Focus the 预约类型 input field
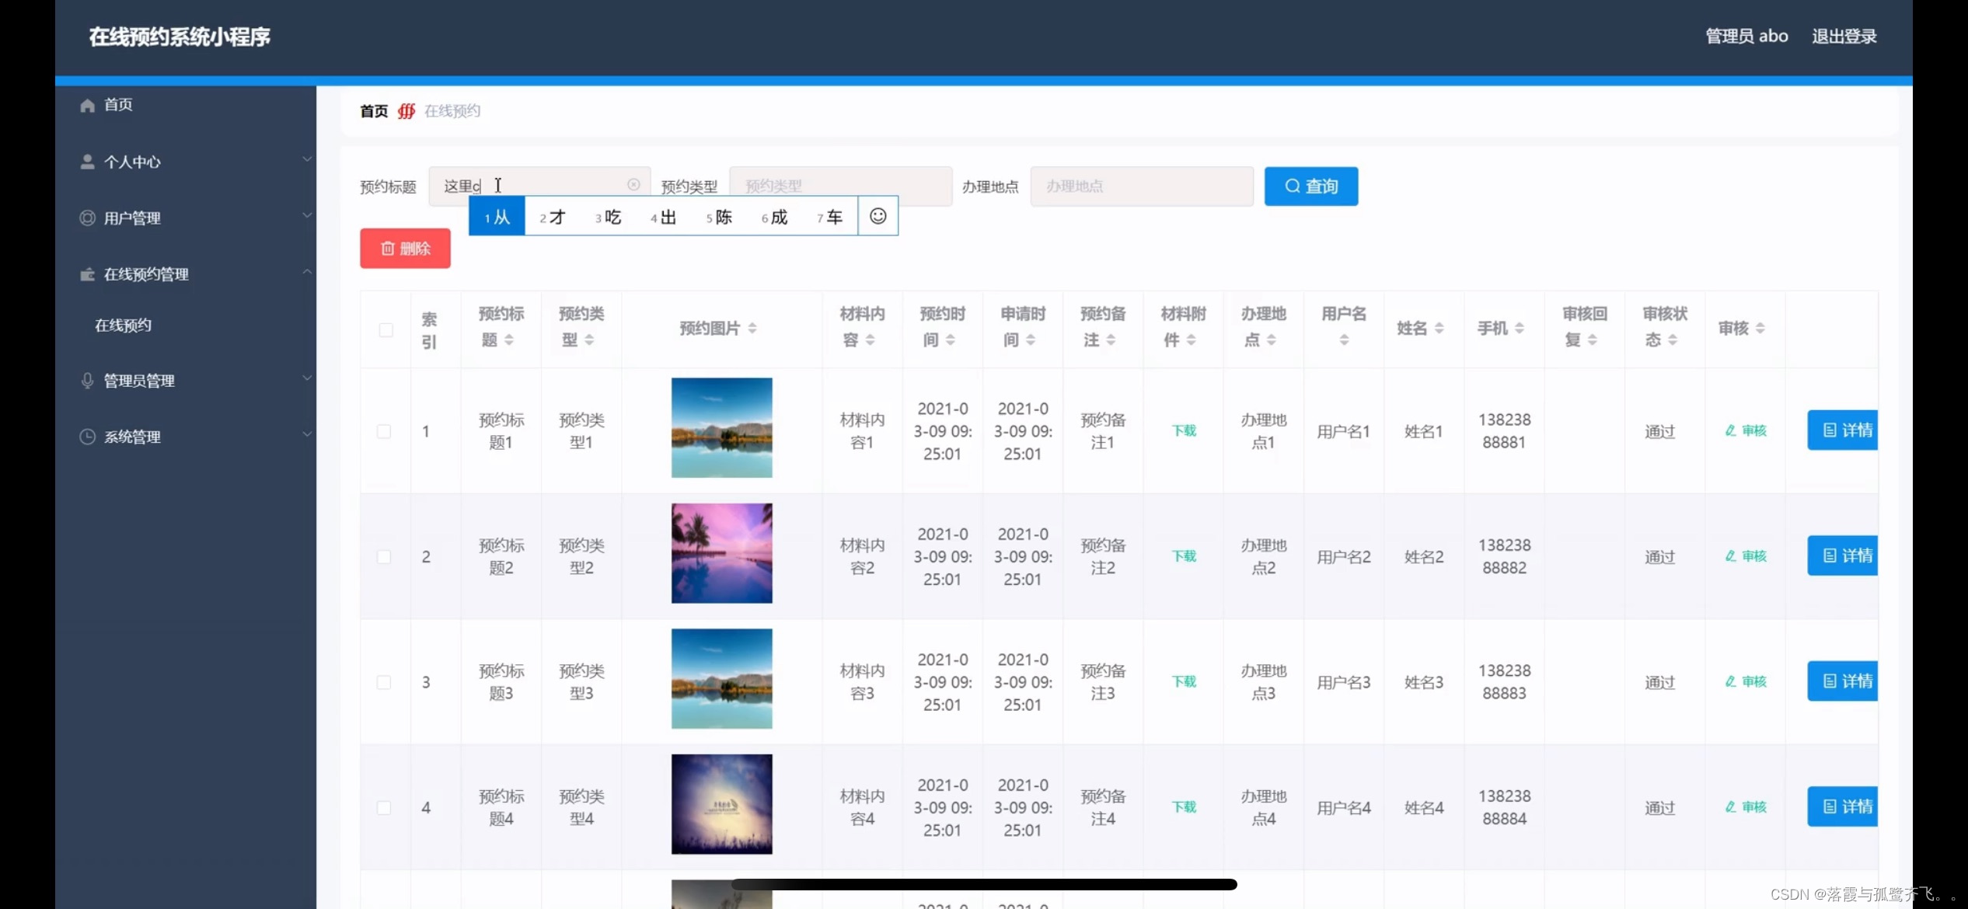The height and width of the screenshot is (909, 1968). (841, 186)
